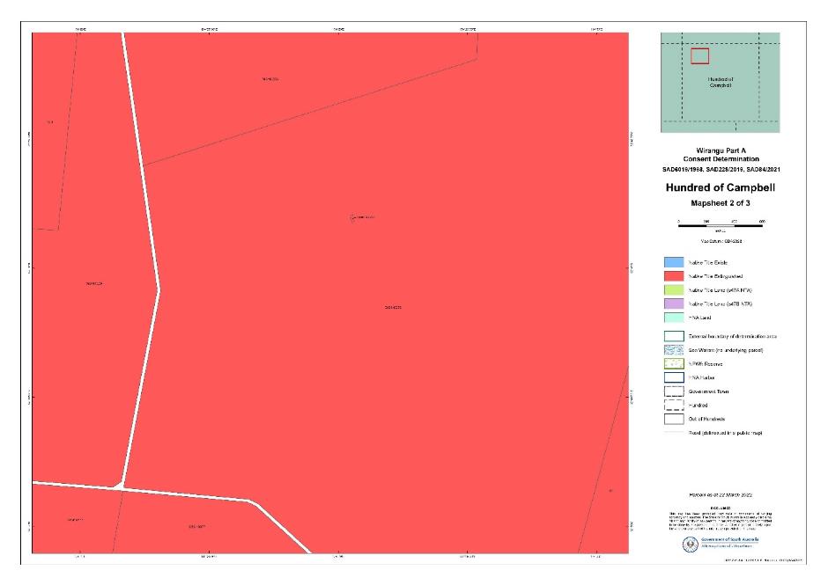
Task: Click the 'Mapsheet 2 of 3' text
Action: click(721, 203)
